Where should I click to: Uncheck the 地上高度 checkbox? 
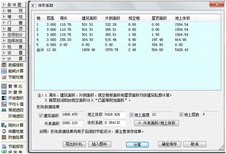[131, 115]
